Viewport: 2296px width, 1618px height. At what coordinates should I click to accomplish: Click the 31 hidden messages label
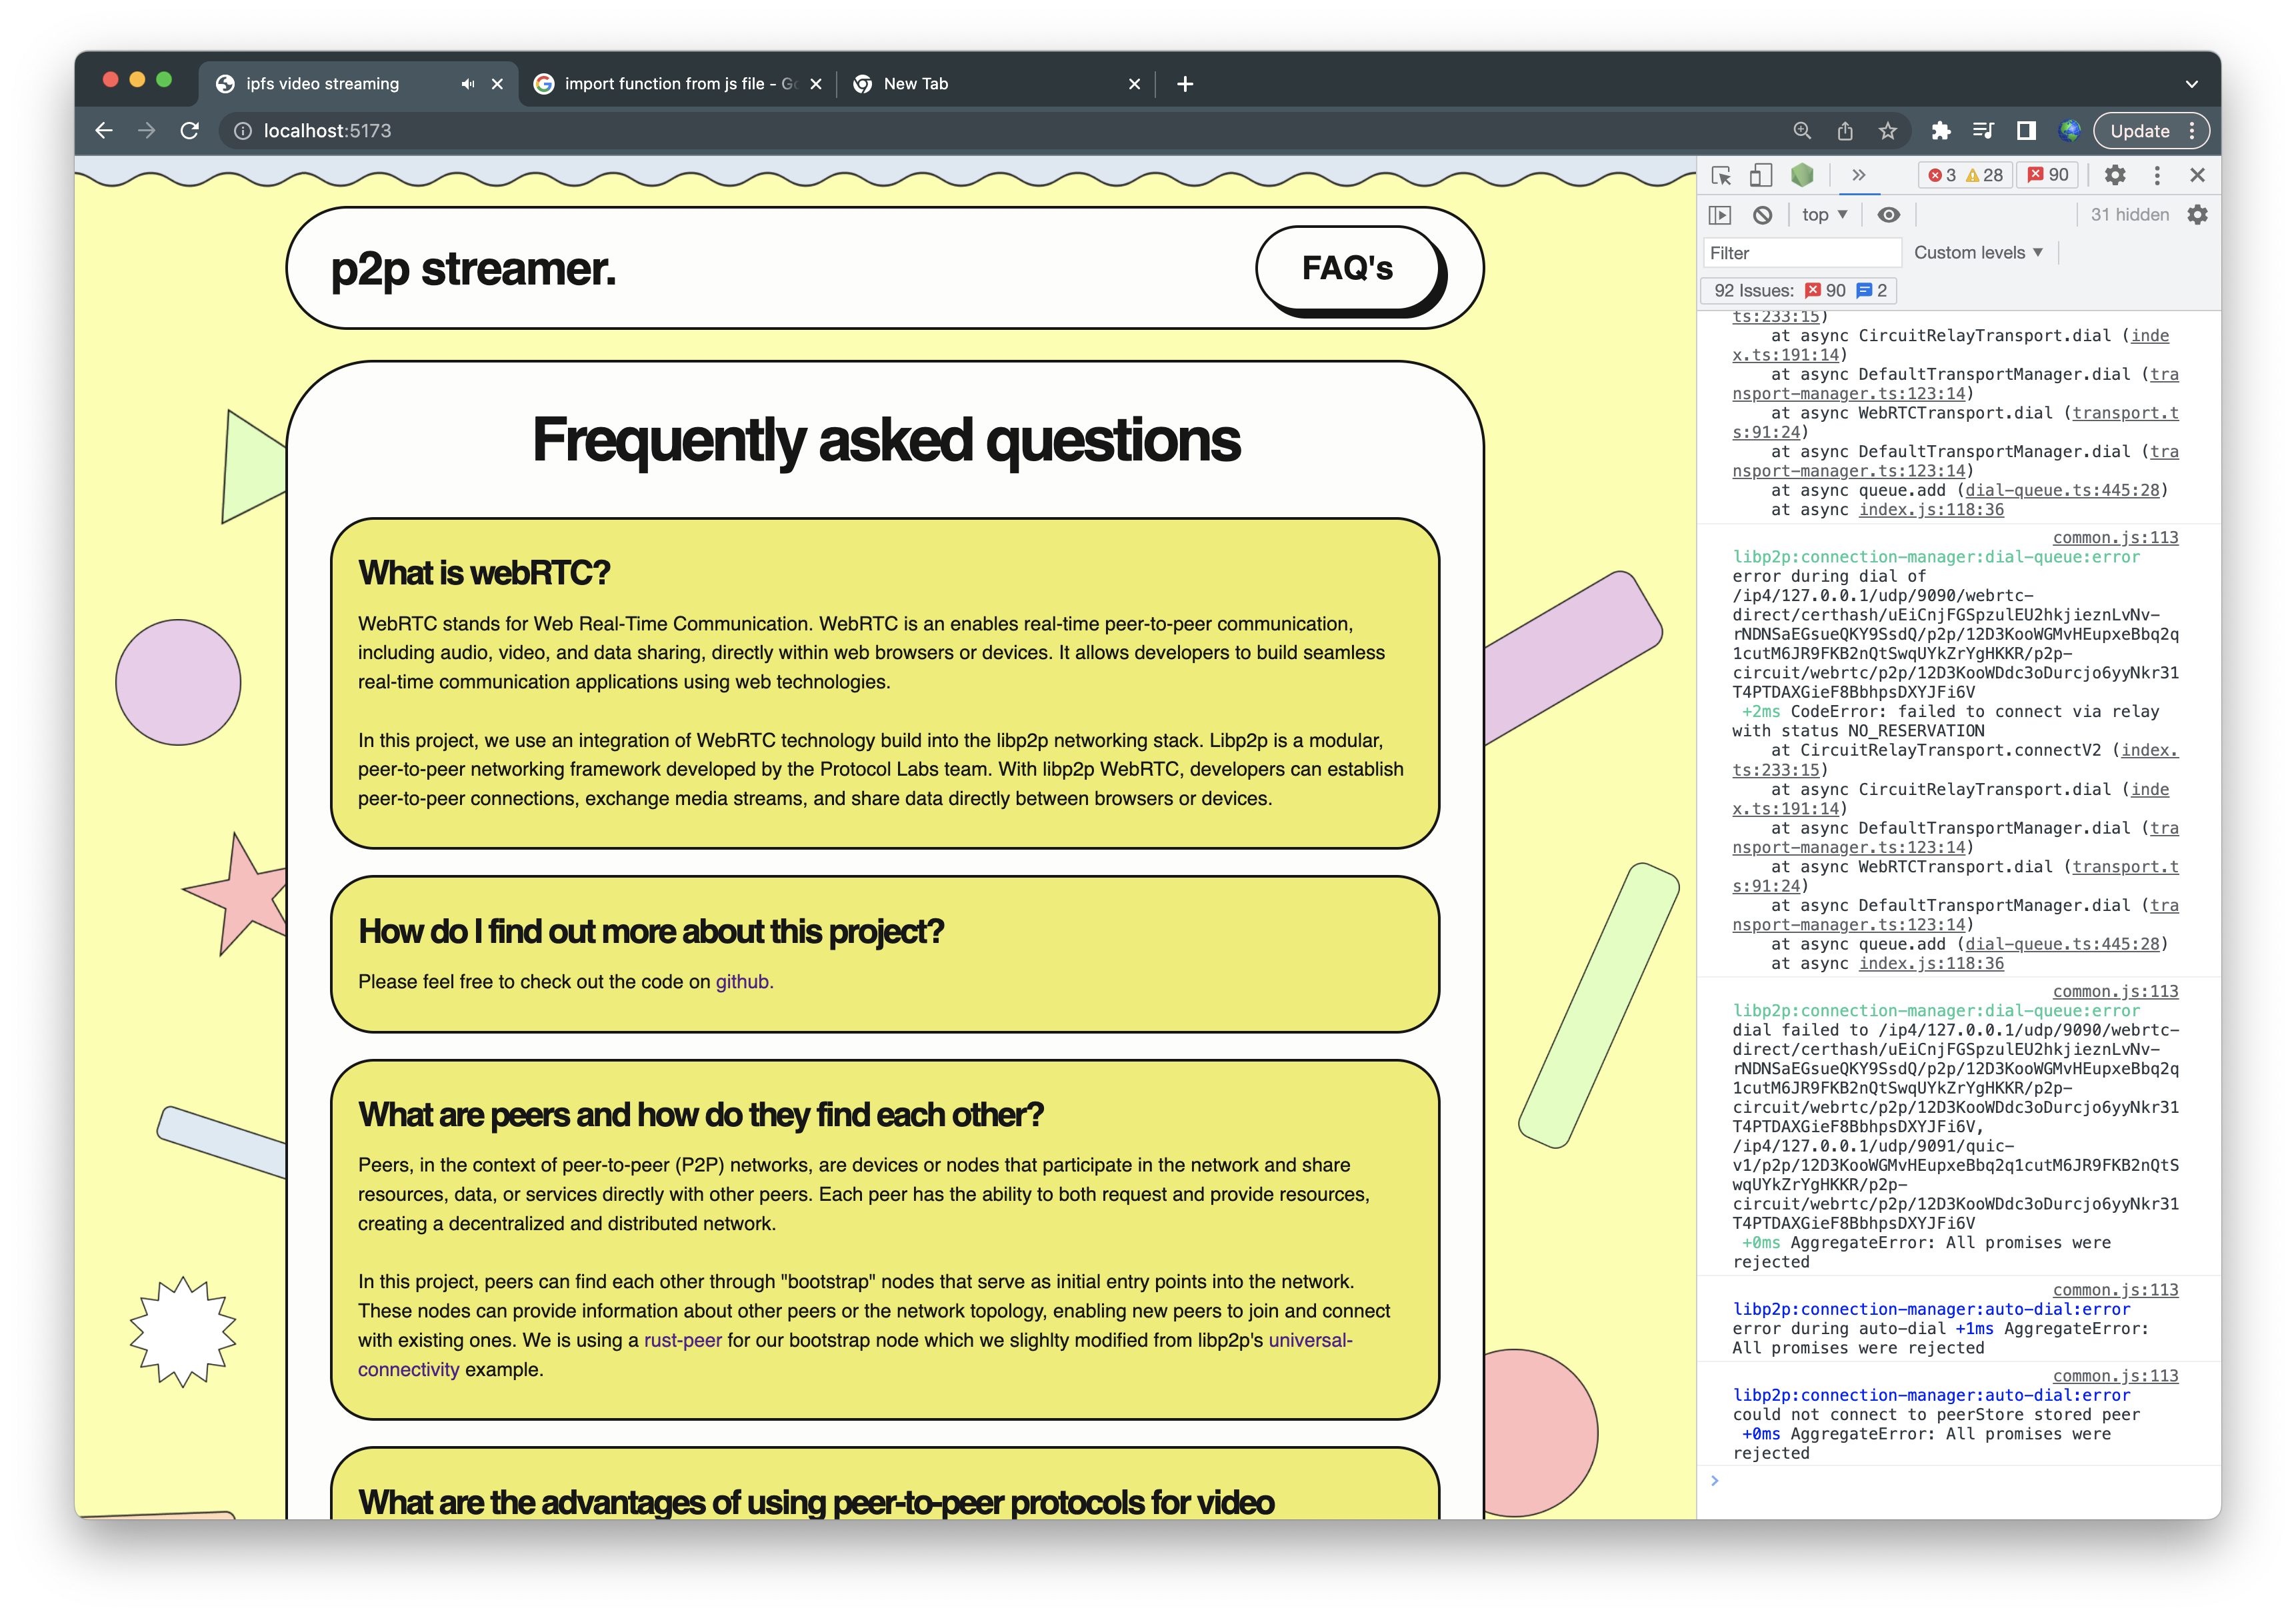(2130, 215)
